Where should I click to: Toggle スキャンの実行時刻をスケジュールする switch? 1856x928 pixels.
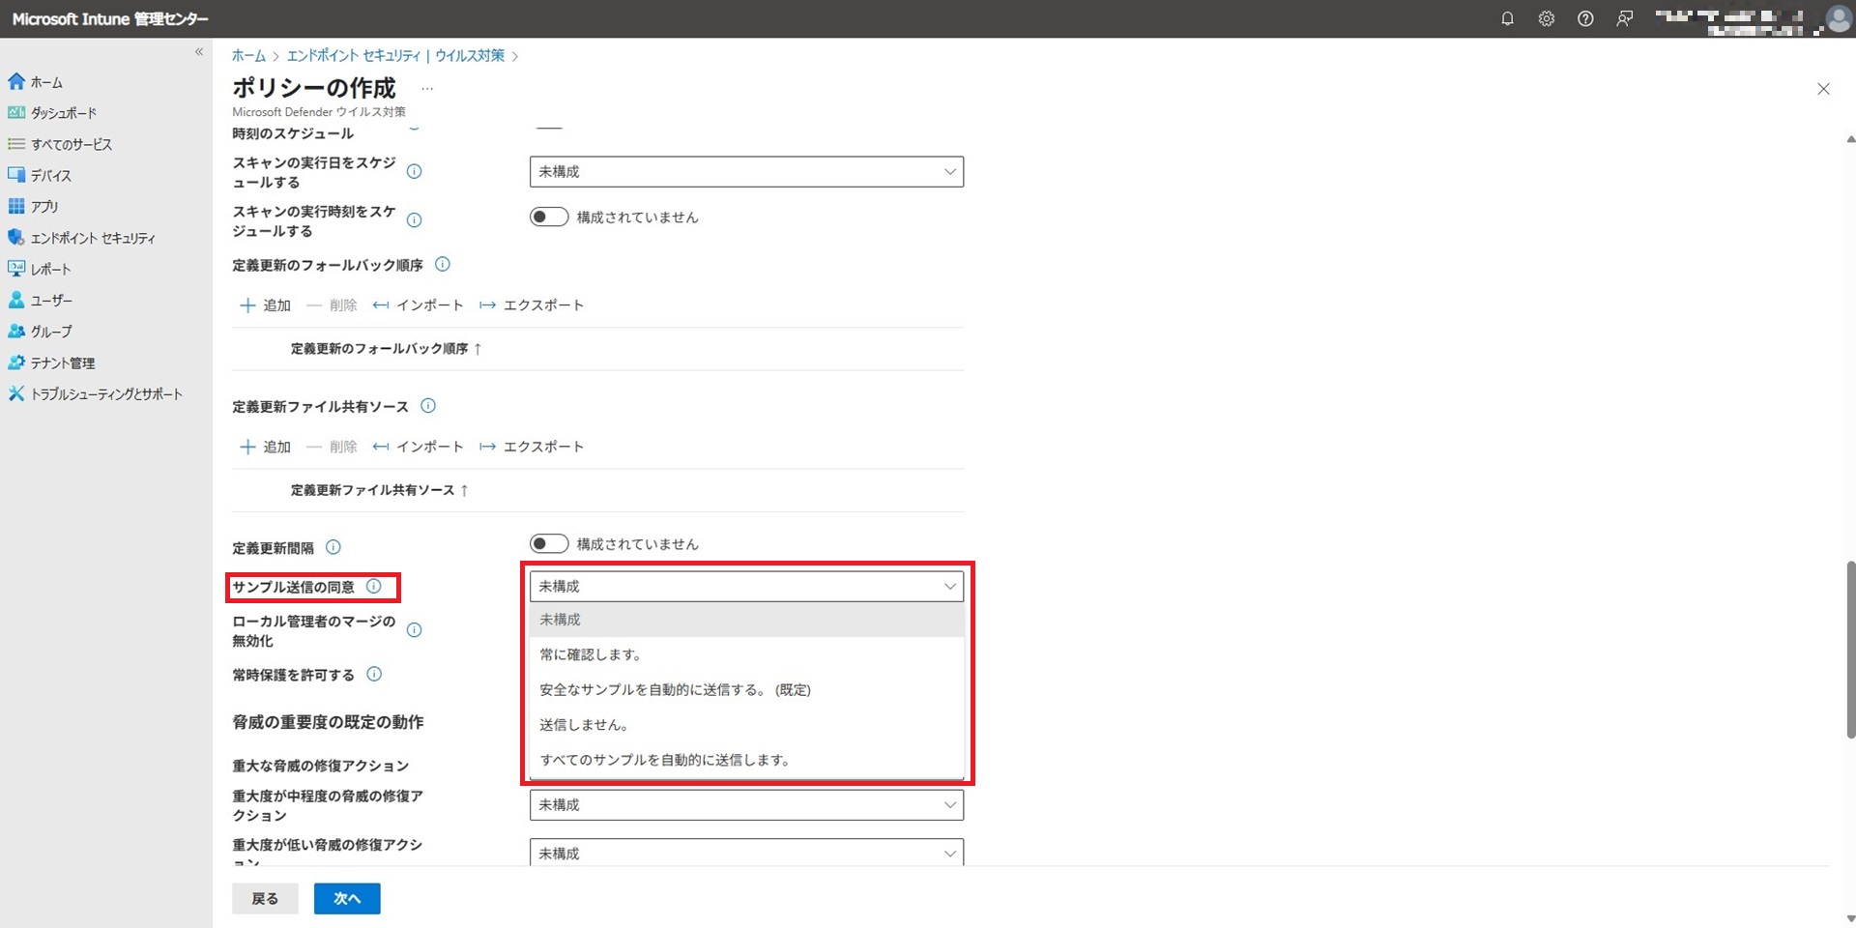[x=549, y=217]
